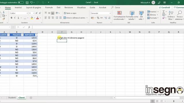This screenshot has width=184, height=103.
Task: Switch to Page Layout view icon
Action: pyautogui.click(x=157, y=101)
